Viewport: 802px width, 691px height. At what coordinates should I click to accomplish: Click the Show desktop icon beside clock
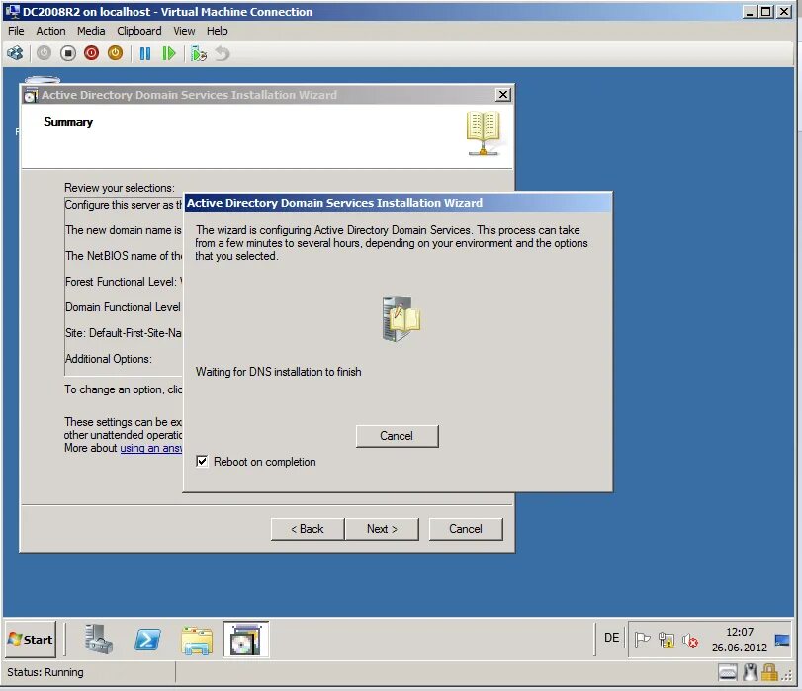[x=782, y=640]
